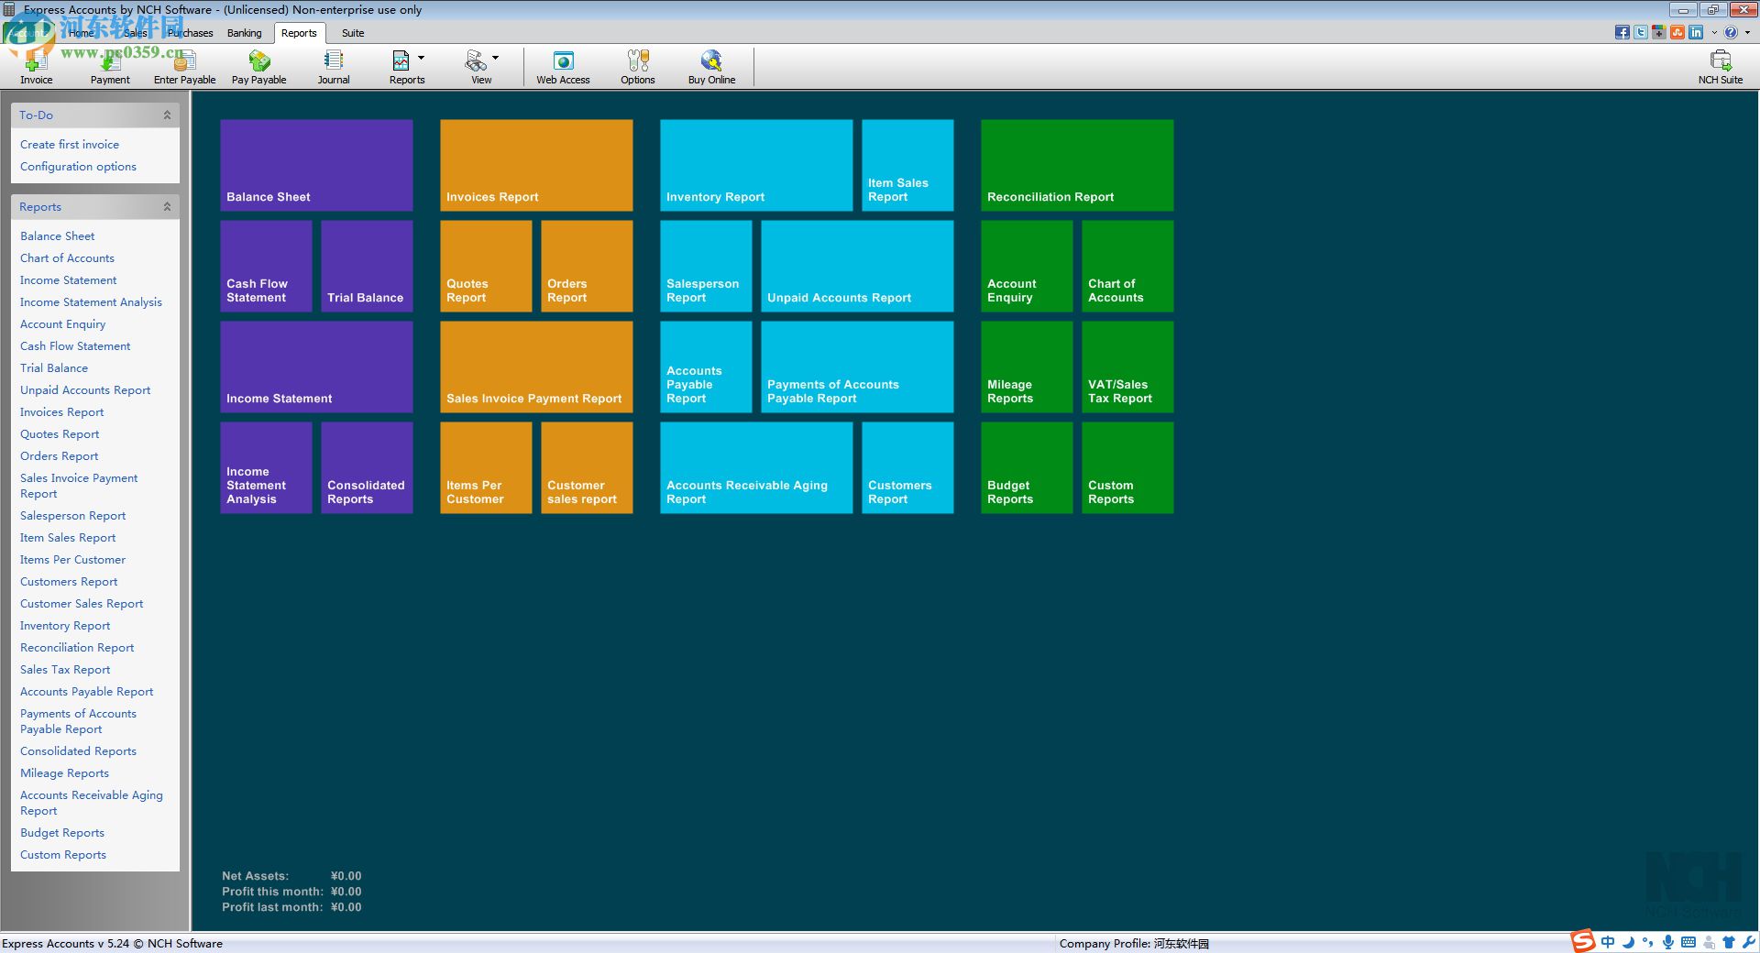Switch to the Banking tab
Screen dimensions: 1760x953
click(245, 33)
